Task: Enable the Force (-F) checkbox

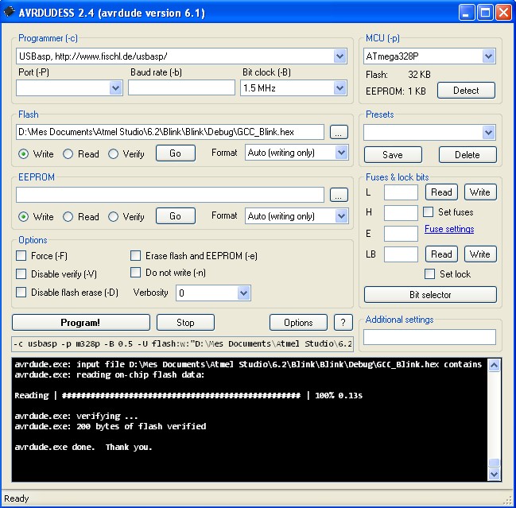Action: pyautogui.click(x=22, y=256)
